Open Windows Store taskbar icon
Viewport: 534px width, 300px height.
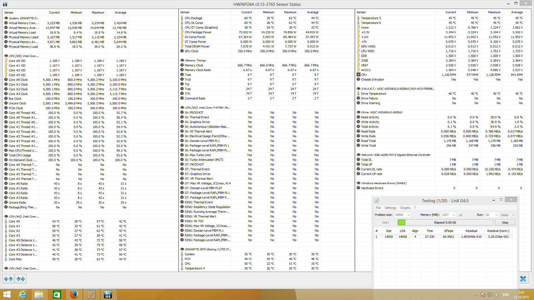click(57, 294)
